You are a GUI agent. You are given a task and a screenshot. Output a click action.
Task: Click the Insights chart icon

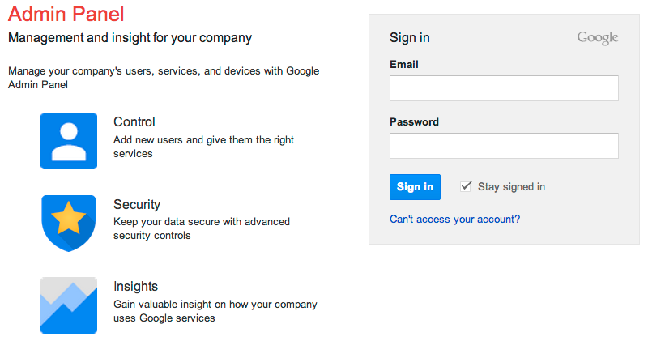point(69,305)
